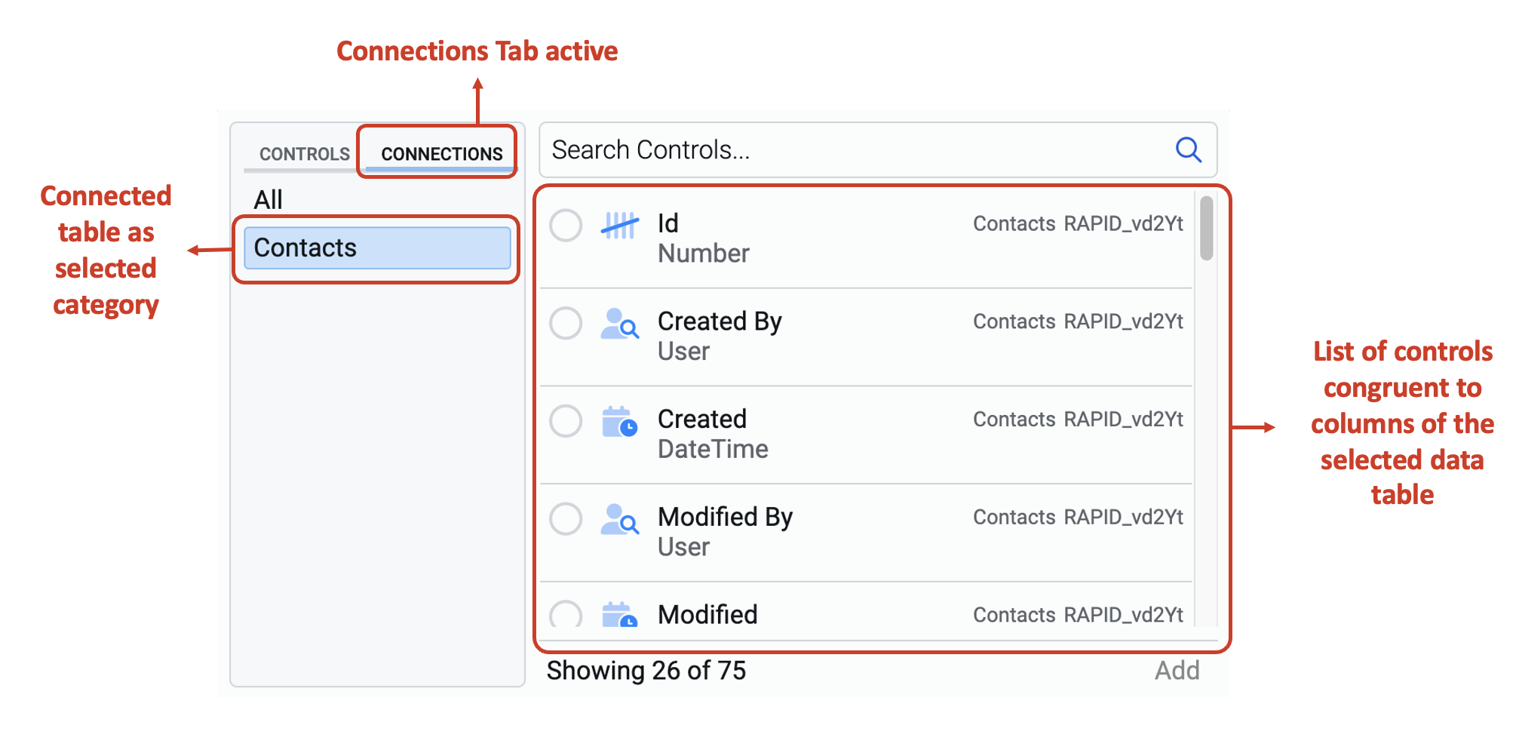The image size is (1519, 750).
Task: Click the search magnifier icon
Action: (x=1188, y=149)
